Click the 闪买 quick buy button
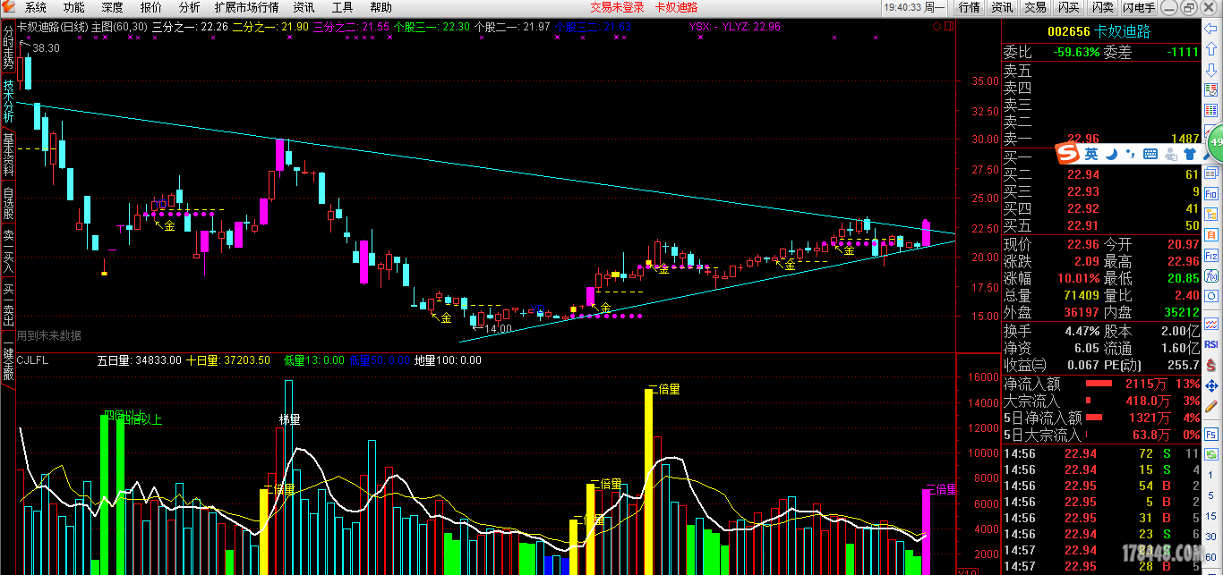This screenshot has width=1223, height=575. point(1068,7)
